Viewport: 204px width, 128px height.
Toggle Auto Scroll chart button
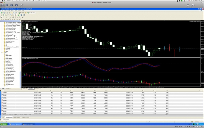click(x=13, y=15)
